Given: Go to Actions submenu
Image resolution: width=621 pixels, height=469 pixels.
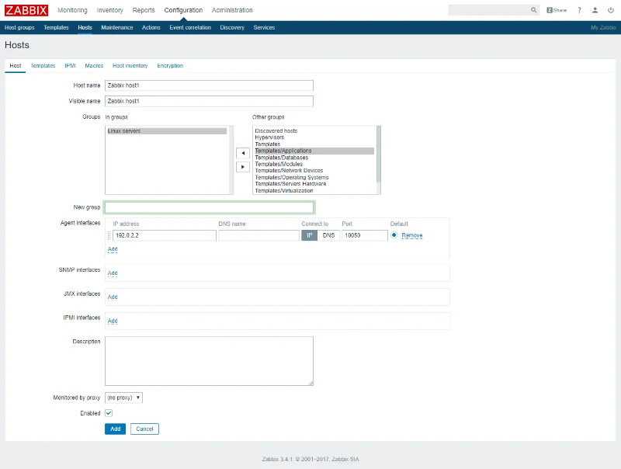Looking at the screenshot, I should (151, 27).
